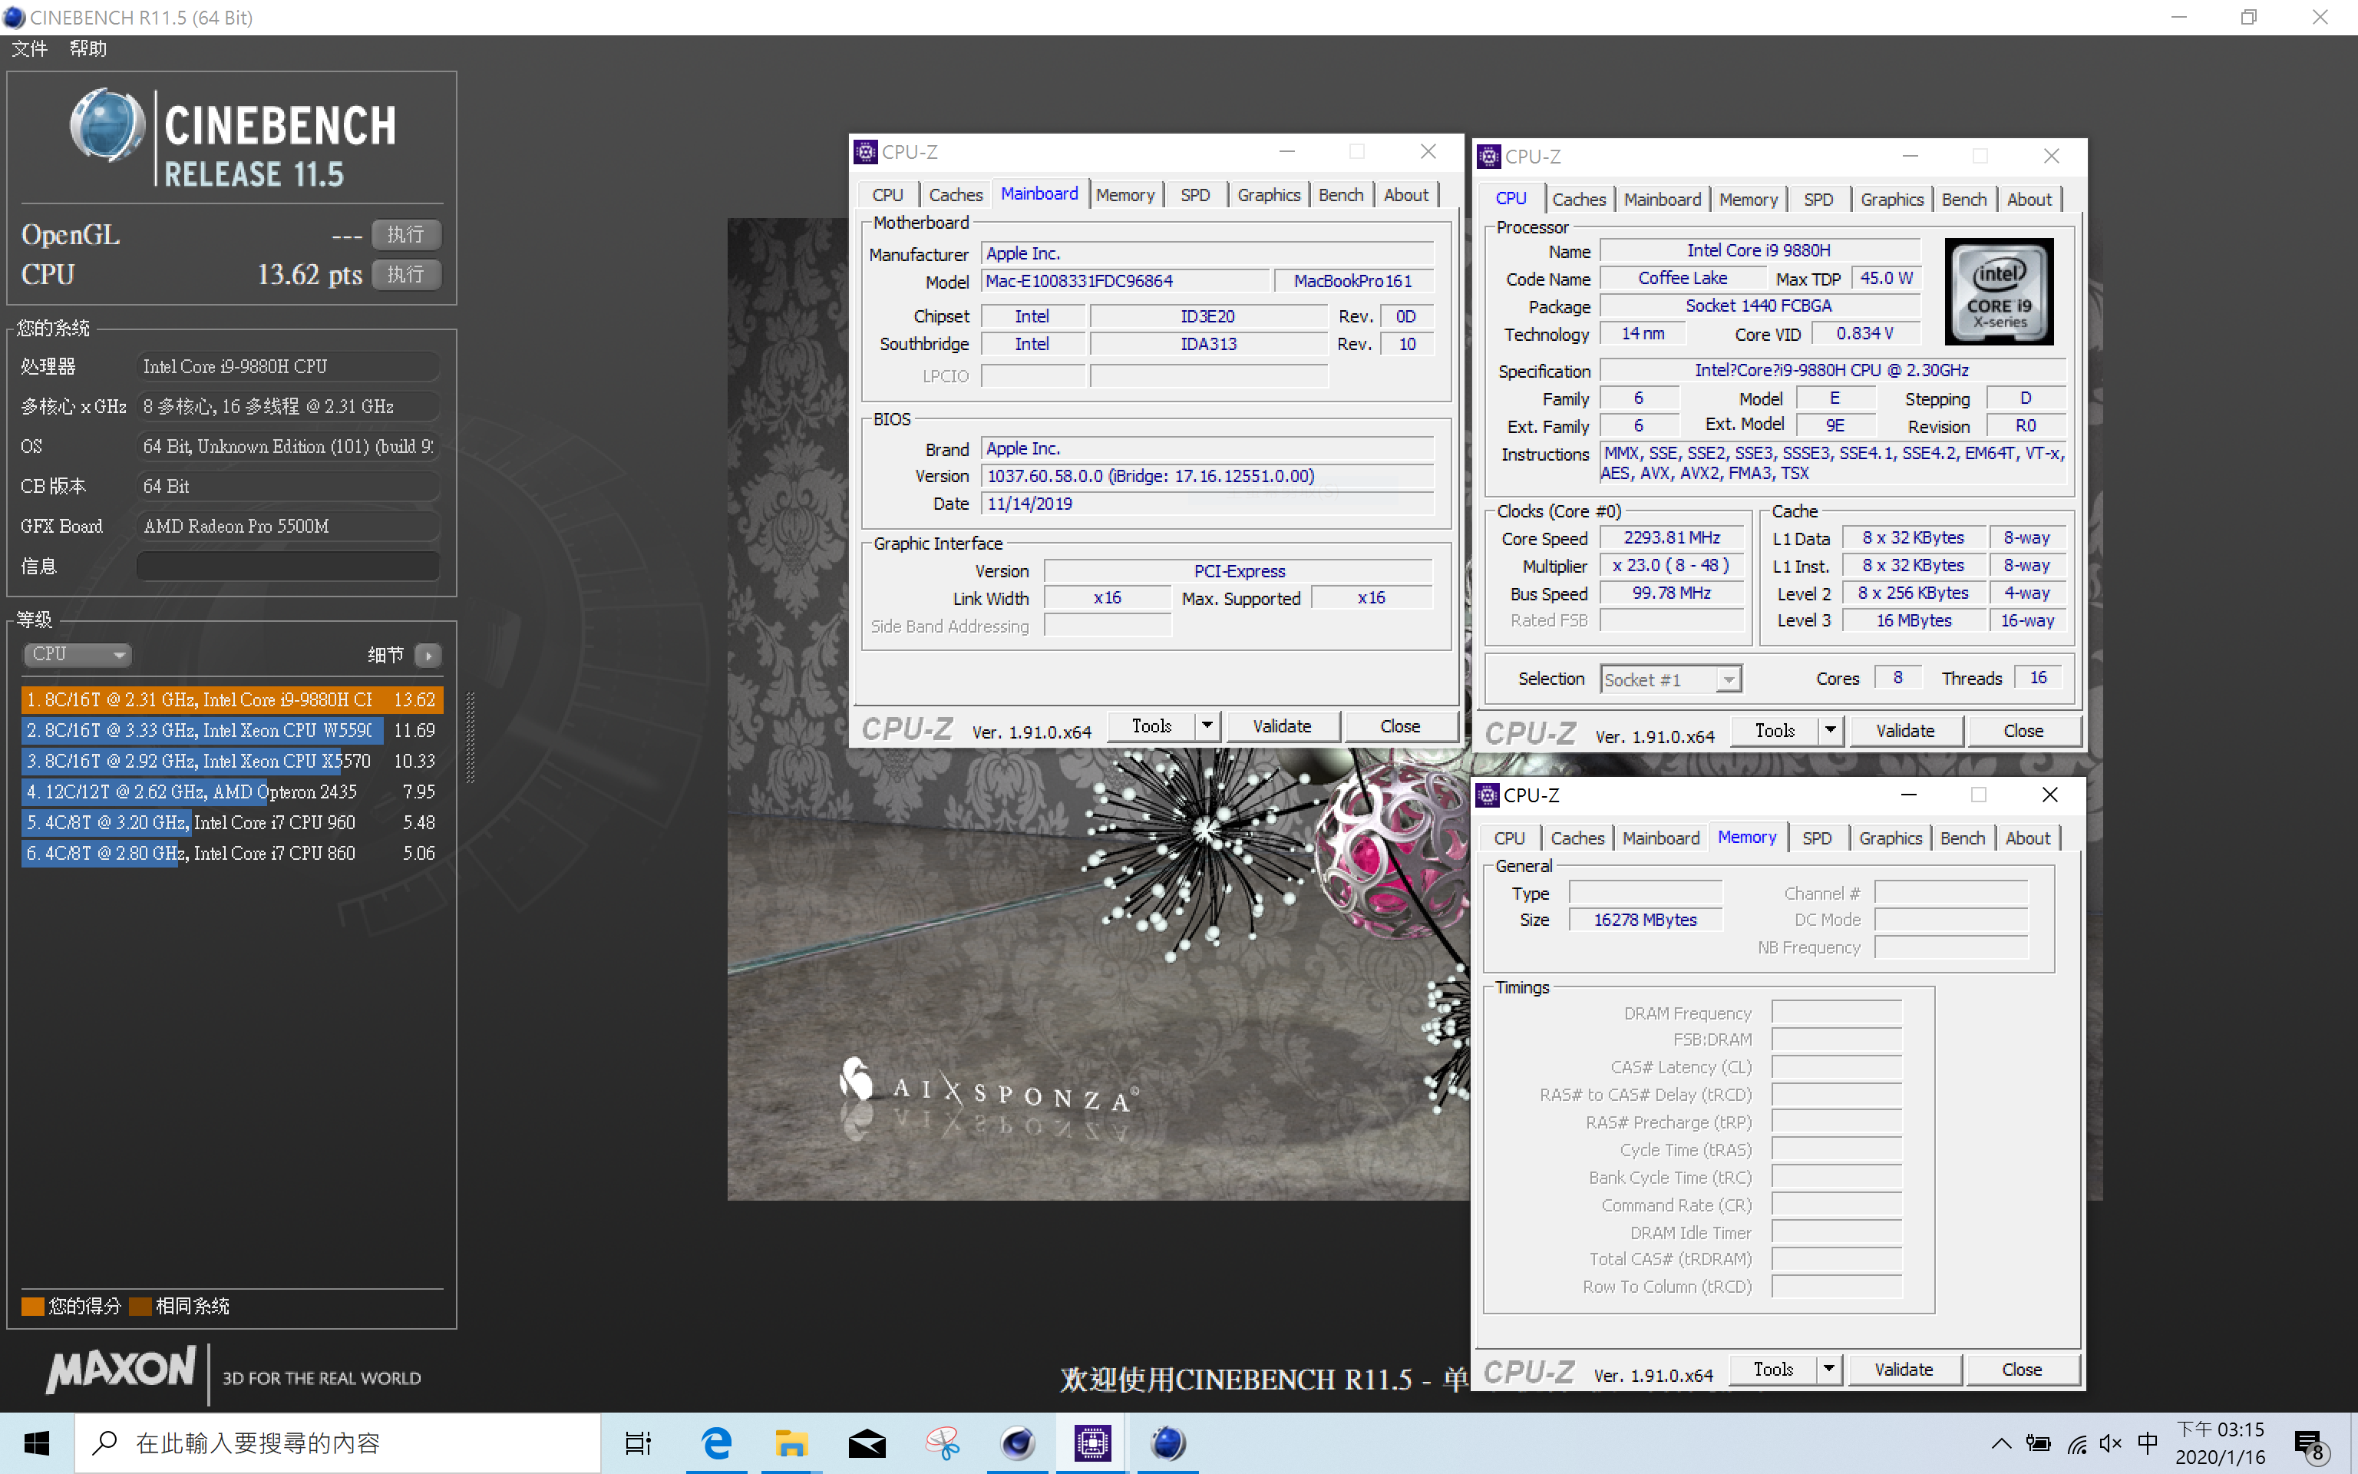Select the Memory tab in Mainboard window
This screenshot has height=1474, width=2358.
(1125, 195)
